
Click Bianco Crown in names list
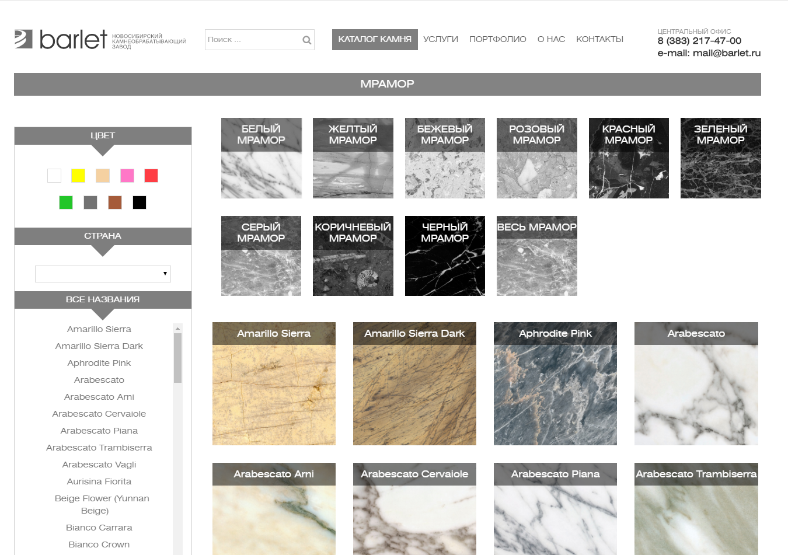[99, 544]
